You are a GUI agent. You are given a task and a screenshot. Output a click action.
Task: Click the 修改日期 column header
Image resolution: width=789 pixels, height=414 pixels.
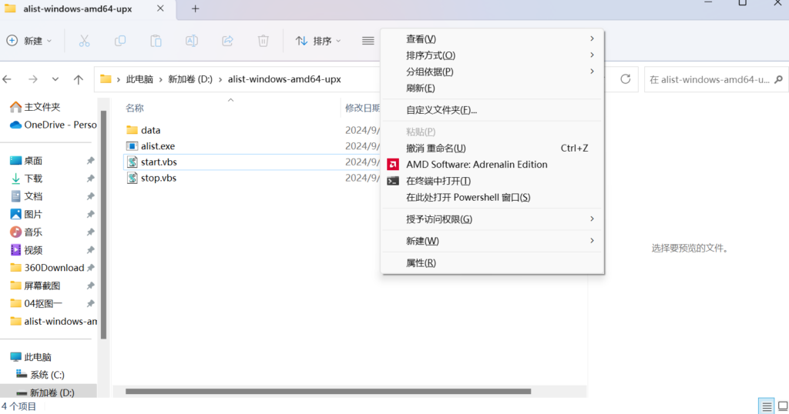[362, 108]
